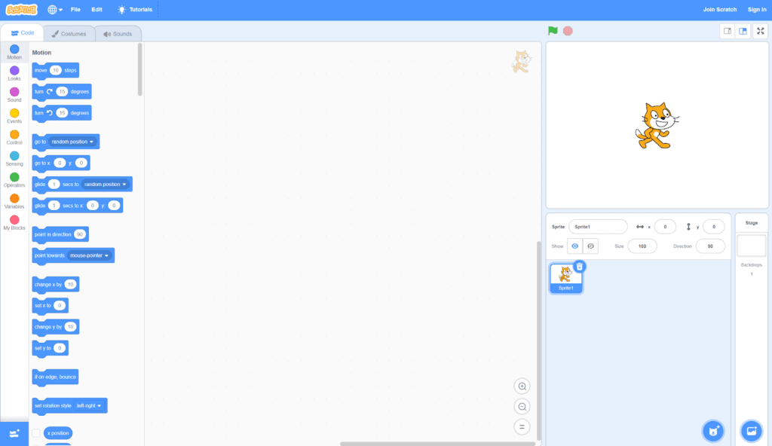Select the Sensing category

(14, 158)
